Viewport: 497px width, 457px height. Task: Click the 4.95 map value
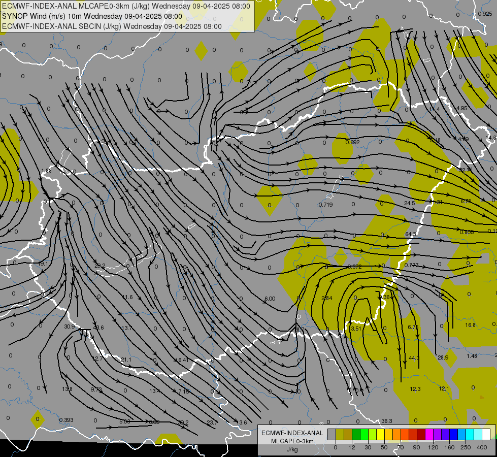click(462, 108)
